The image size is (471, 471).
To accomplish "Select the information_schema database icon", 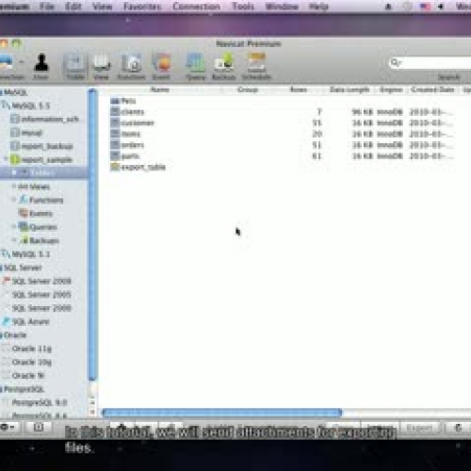I will pos(15,119).
